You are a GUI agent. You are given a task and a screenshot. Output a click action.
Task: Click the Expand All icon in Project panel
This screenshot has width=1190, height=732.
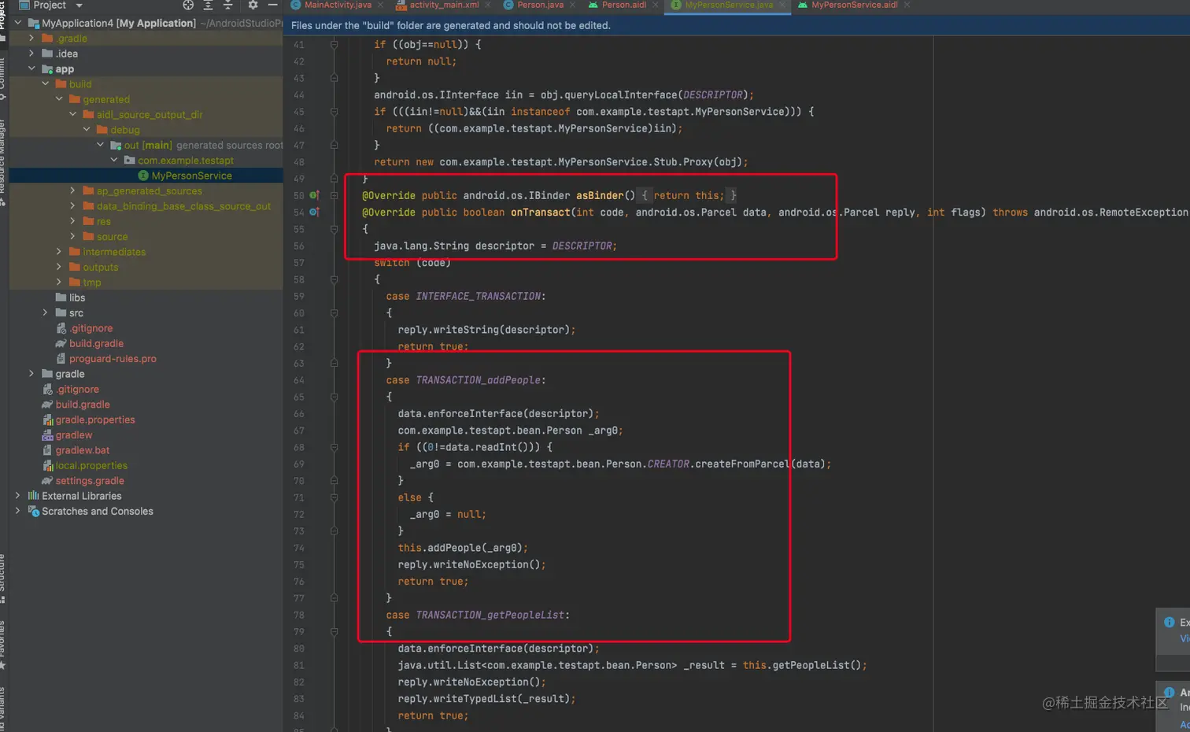click(x=208, y=5)
